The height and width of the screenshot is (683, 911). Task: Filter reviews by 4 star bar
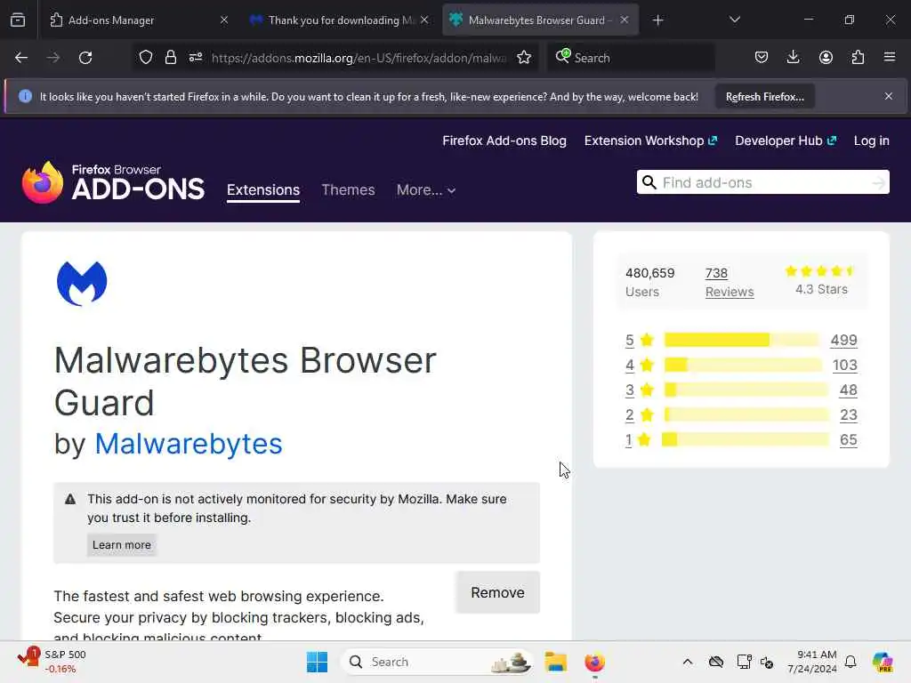[743, 365]
